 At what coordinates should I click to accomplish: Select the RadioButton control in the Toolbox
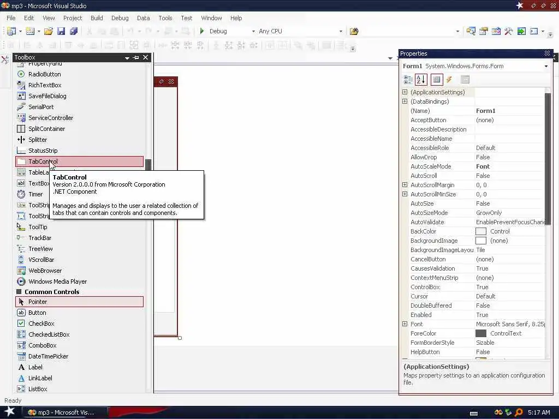79,74
